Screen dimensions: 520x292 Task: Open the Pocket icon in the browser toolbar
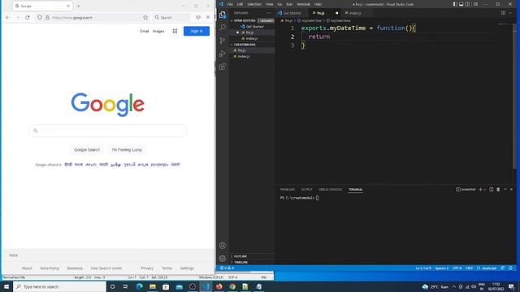(198, 18)
